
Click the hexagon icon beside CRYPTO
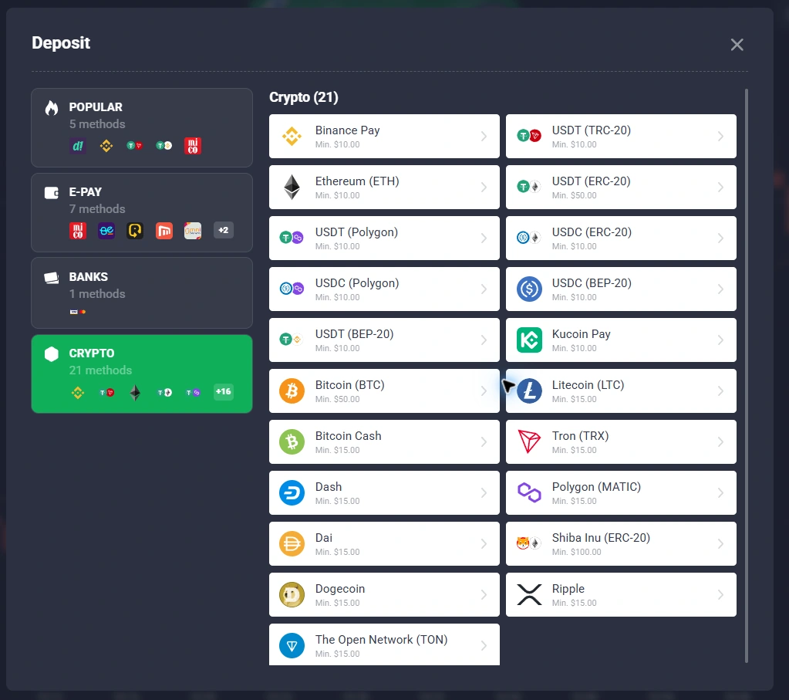52,354
